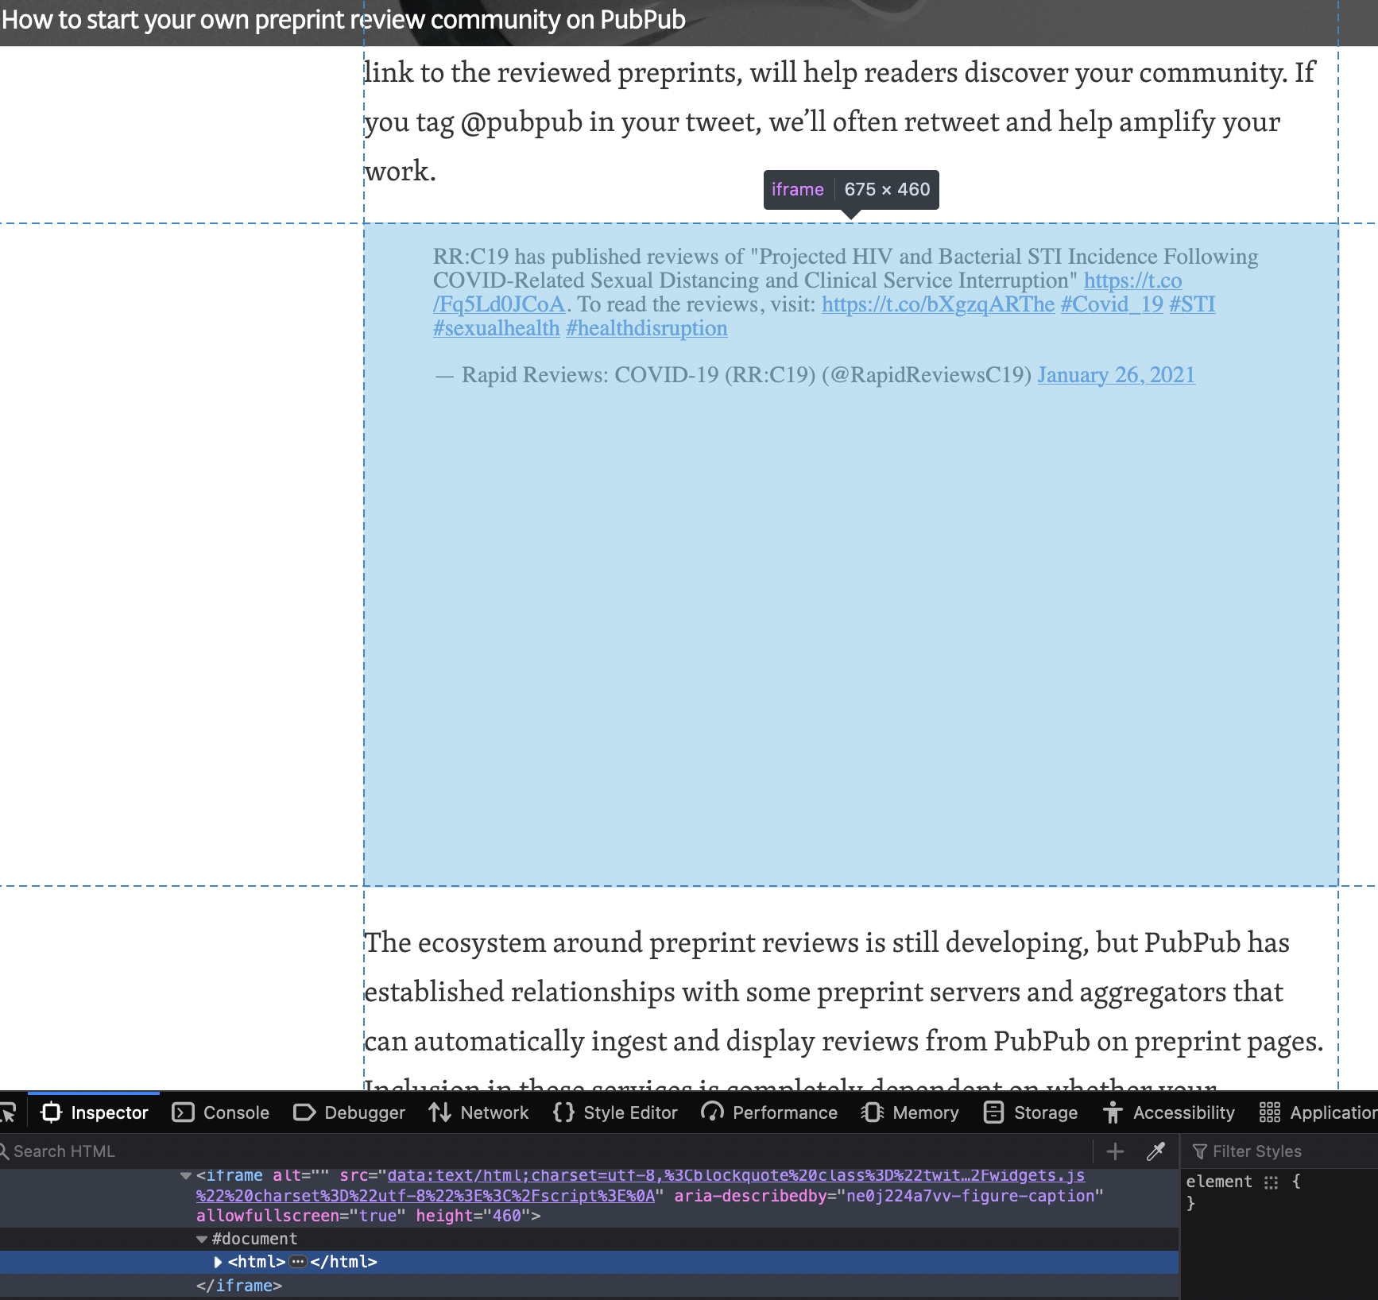
Task: Open the January 26, 2021 tweet link
Action: [1115, 374]
